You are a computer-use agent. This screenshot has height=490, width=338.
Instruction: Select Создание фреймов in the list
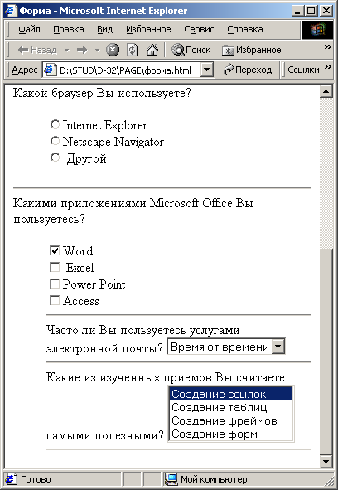pos(231,421)
